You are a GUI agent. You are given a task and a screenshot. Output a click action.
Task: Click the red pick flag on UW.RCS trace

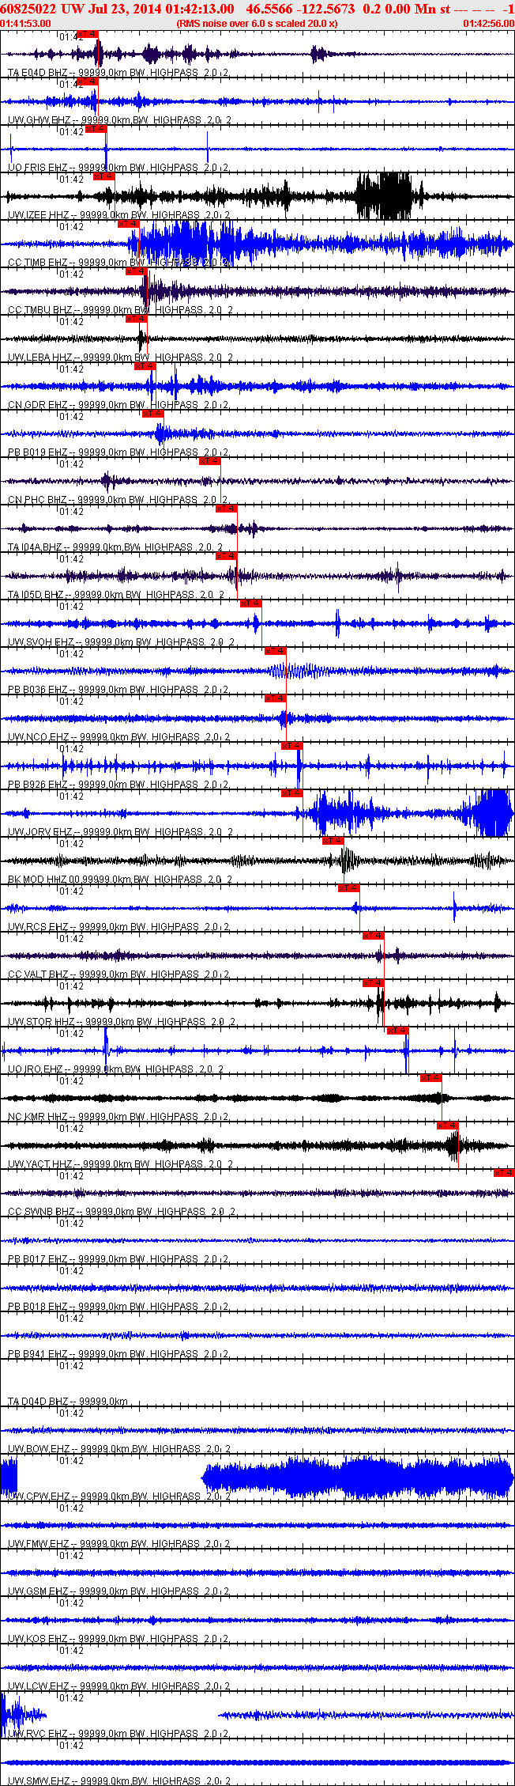click(x=349, y=888)
